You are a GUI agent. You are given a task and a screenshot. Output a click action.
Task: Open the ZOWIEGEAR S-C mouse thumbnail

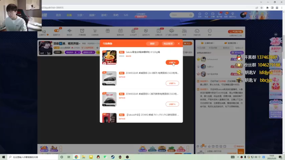(x=109, y=99)
